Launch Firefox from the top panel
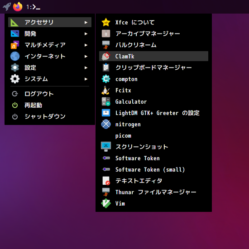The height and width of the screenshot is (249, 249). [18, 7]
